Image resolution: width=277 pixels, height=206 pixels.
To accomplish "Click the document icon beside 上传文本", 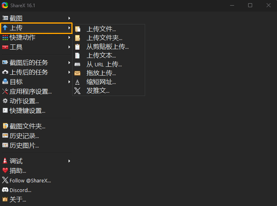I will coord(77,56).
